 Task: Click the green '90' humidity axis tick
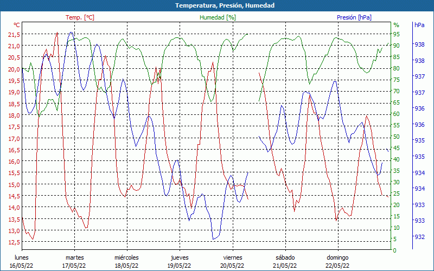click(397, 46)
